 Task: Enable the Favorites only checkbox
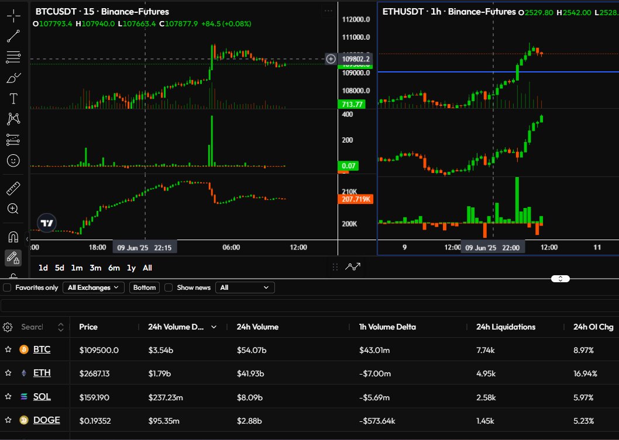click(7, 287)
